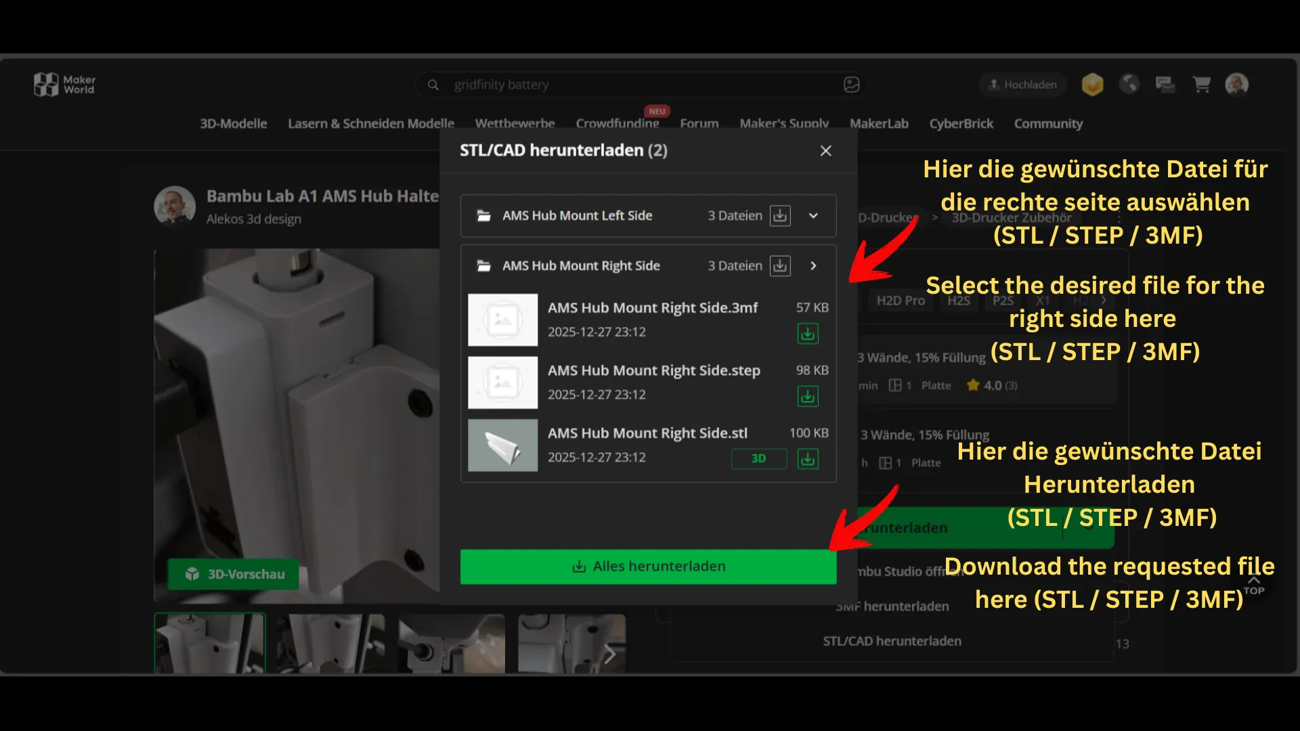Click the AMS Hub Mount Right Side.step filename
The height and width of the screenshot is (731, 1300).
pos(654,371)
